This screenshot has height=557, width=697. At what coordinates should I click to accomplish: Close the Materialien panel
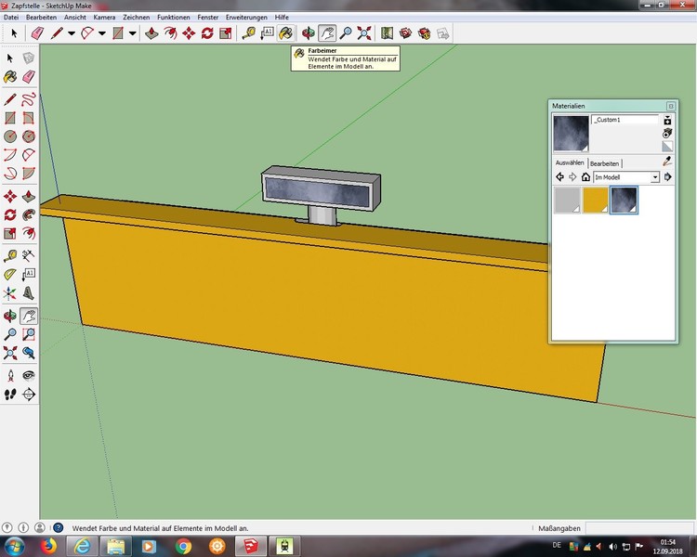(671, 106)
